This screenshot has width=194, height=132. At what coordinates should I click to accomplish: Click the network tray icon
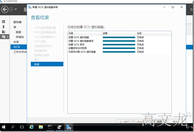point(188,127)
